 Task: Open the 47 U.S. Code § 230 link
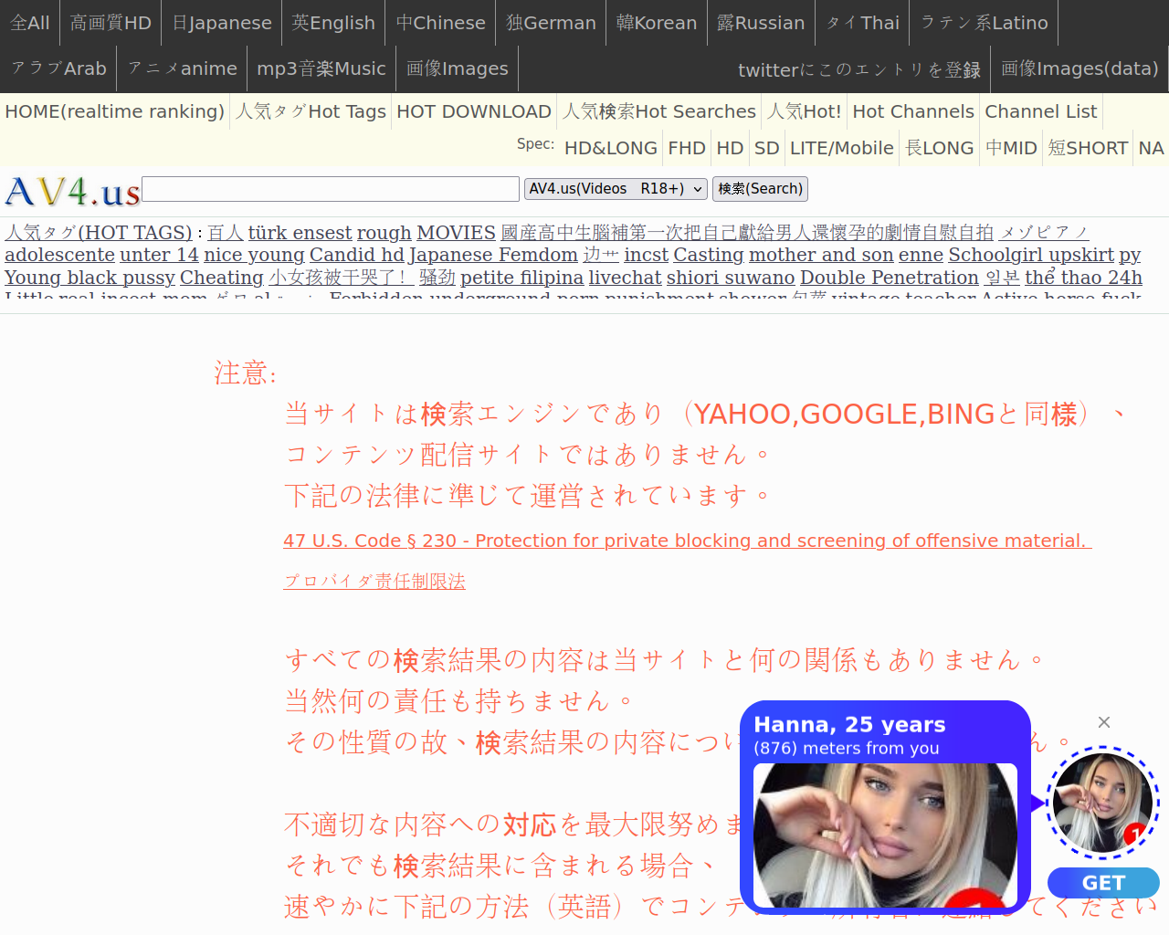pos(687,541)
